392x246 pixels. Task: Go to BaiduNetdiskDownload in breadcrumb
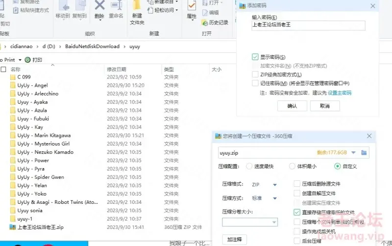[92, 47]
